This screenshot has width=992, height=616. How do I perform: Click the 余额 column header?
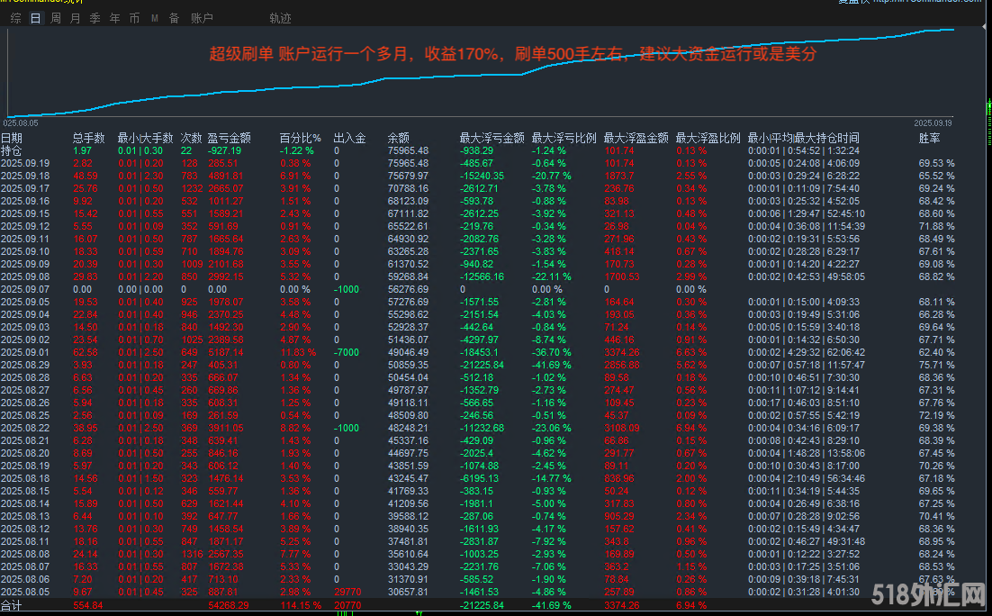pyautogui.click(x=399, y=138)
